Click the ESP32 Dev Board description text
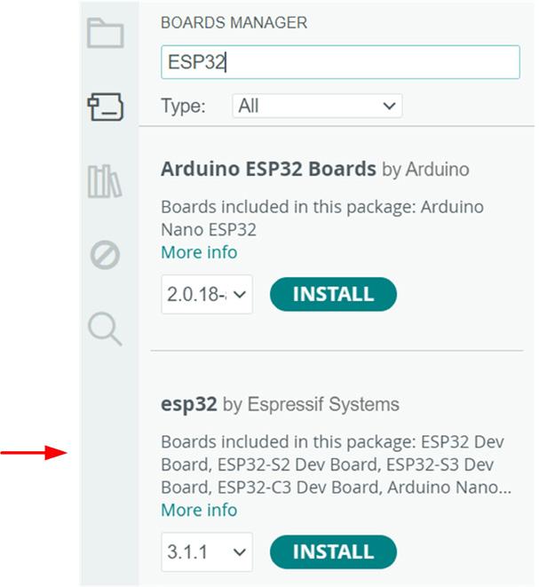 click(x=337, y=464)
